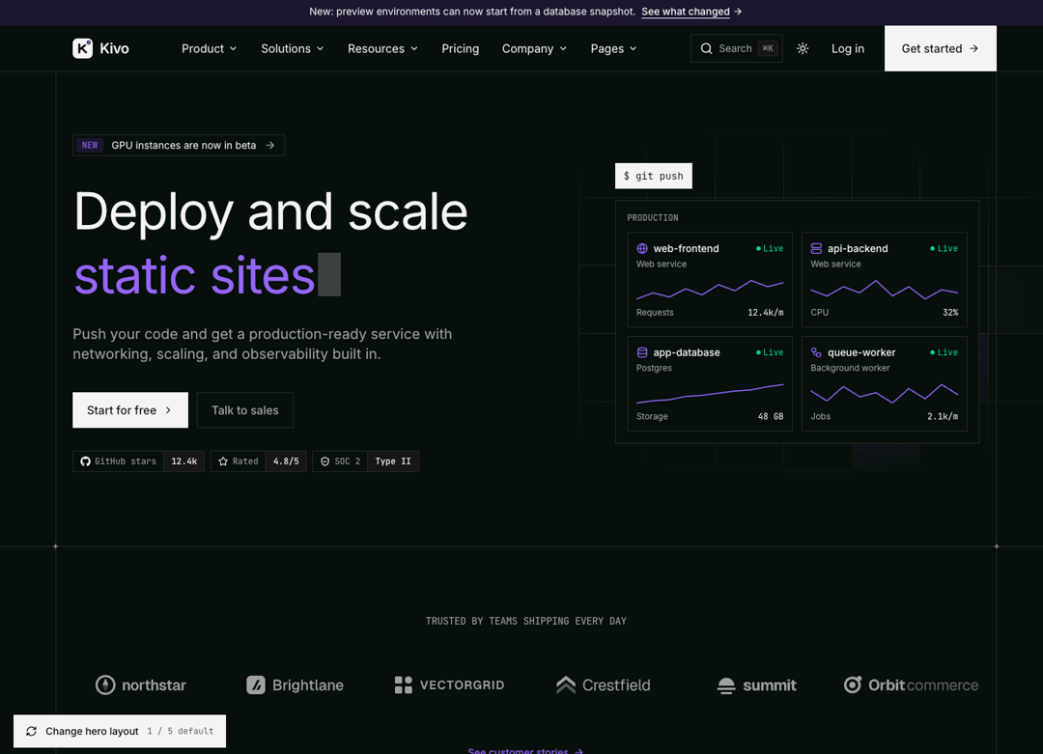
Task: Open the Company menu
Action: point(534,48)
